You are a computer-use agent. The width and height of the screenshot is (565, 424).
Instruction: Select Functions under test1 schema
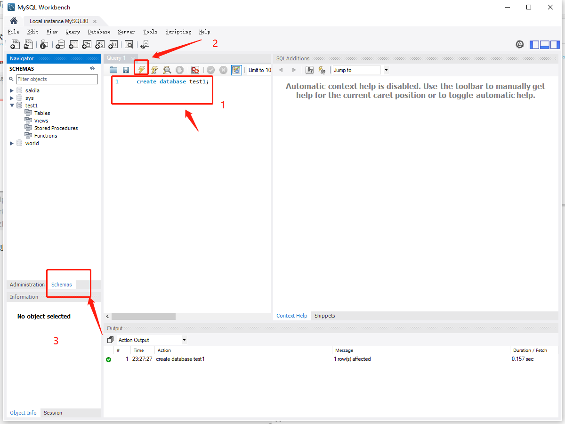46,136
